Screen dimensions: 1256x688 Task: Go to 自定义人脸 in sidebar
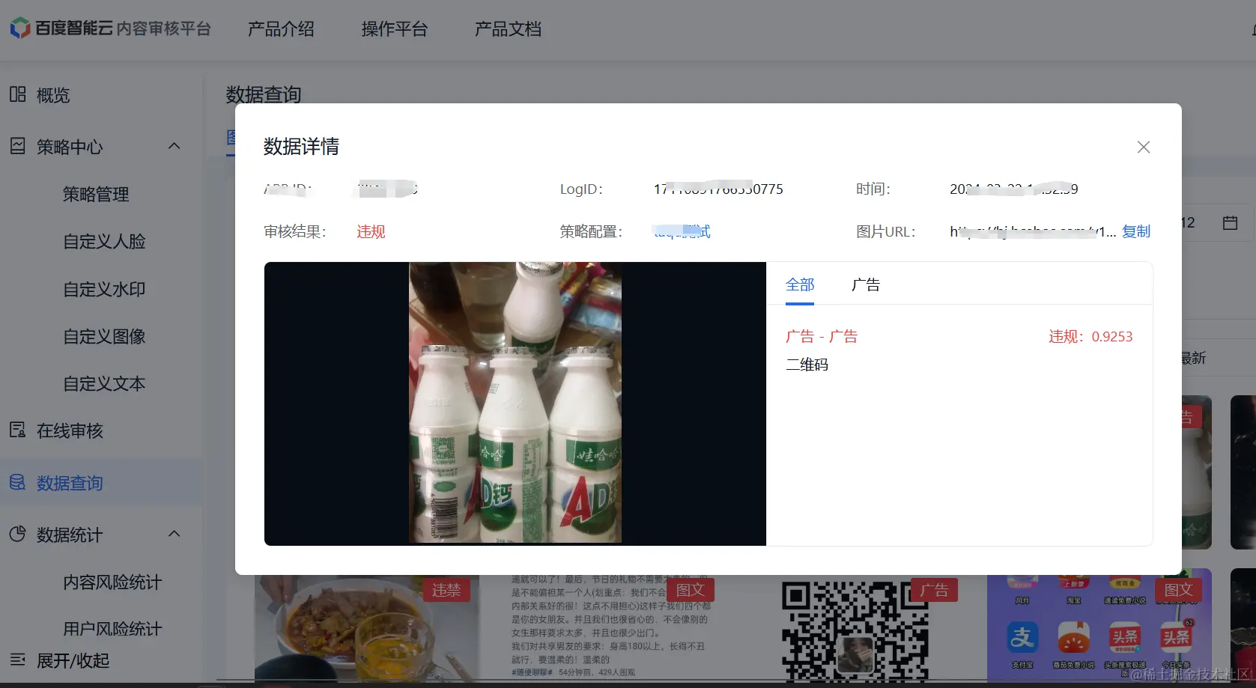click(x=104, y=241)
